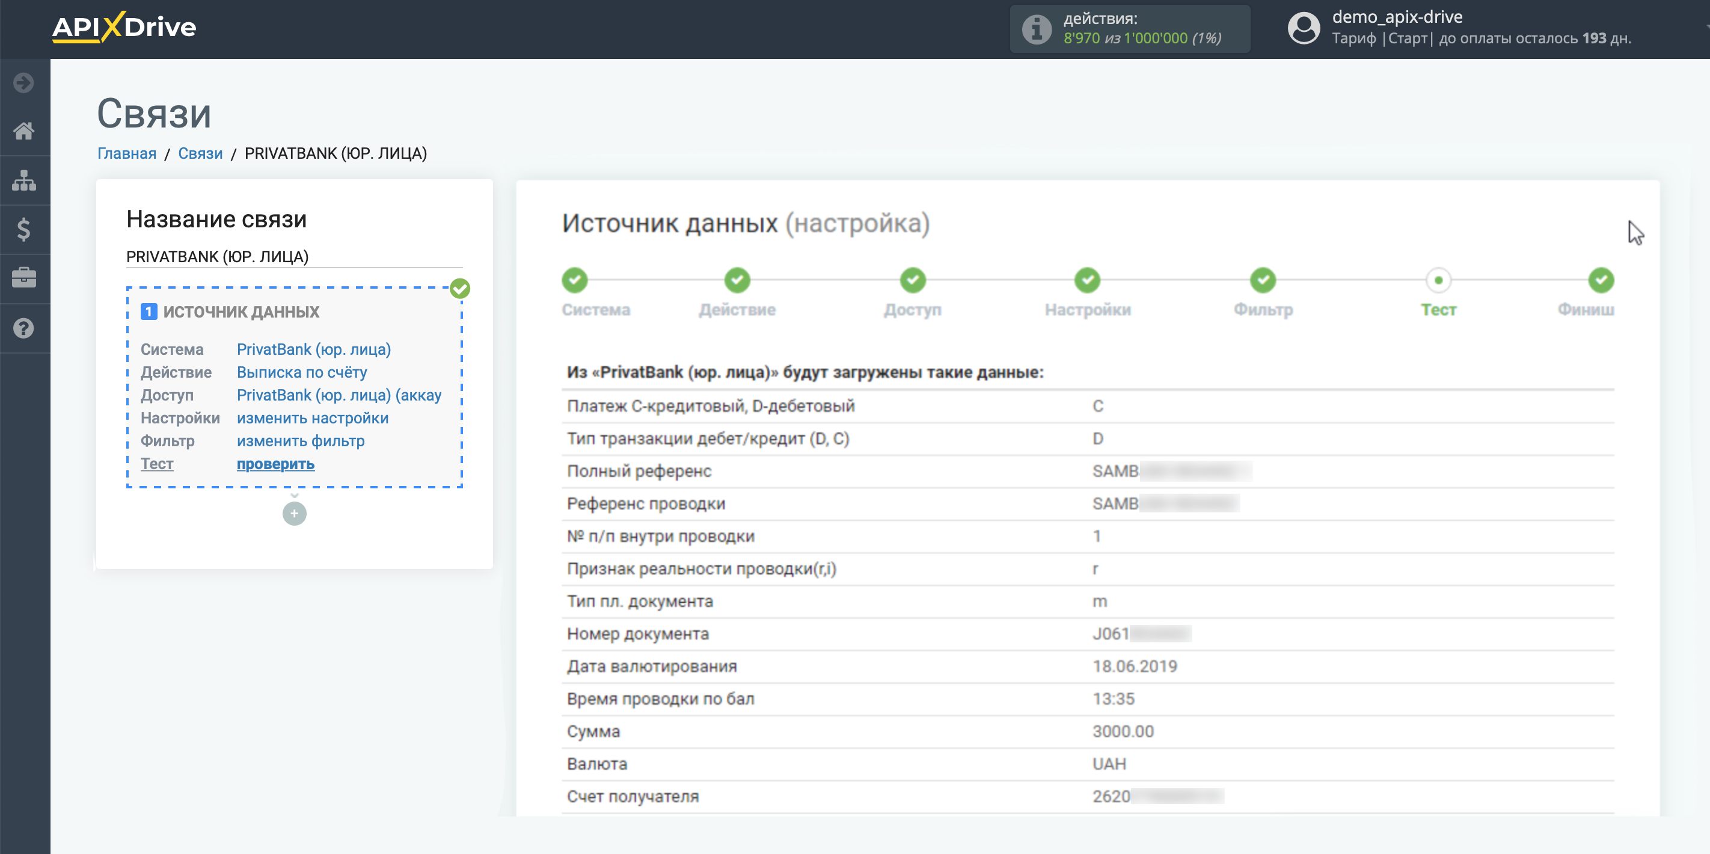This screenshot has width=1710, height=854.
Task: Go to the Доступ step circle
Action: pyautogui.click(x=913, y=280)
